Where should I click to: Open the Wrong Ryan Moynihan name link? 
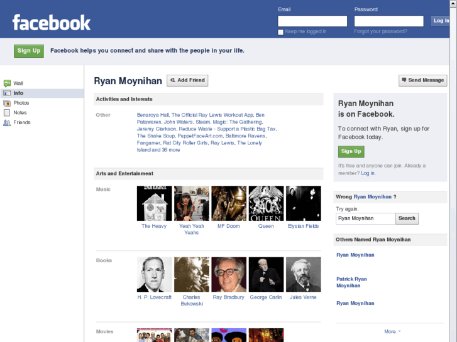coord(373,197)
